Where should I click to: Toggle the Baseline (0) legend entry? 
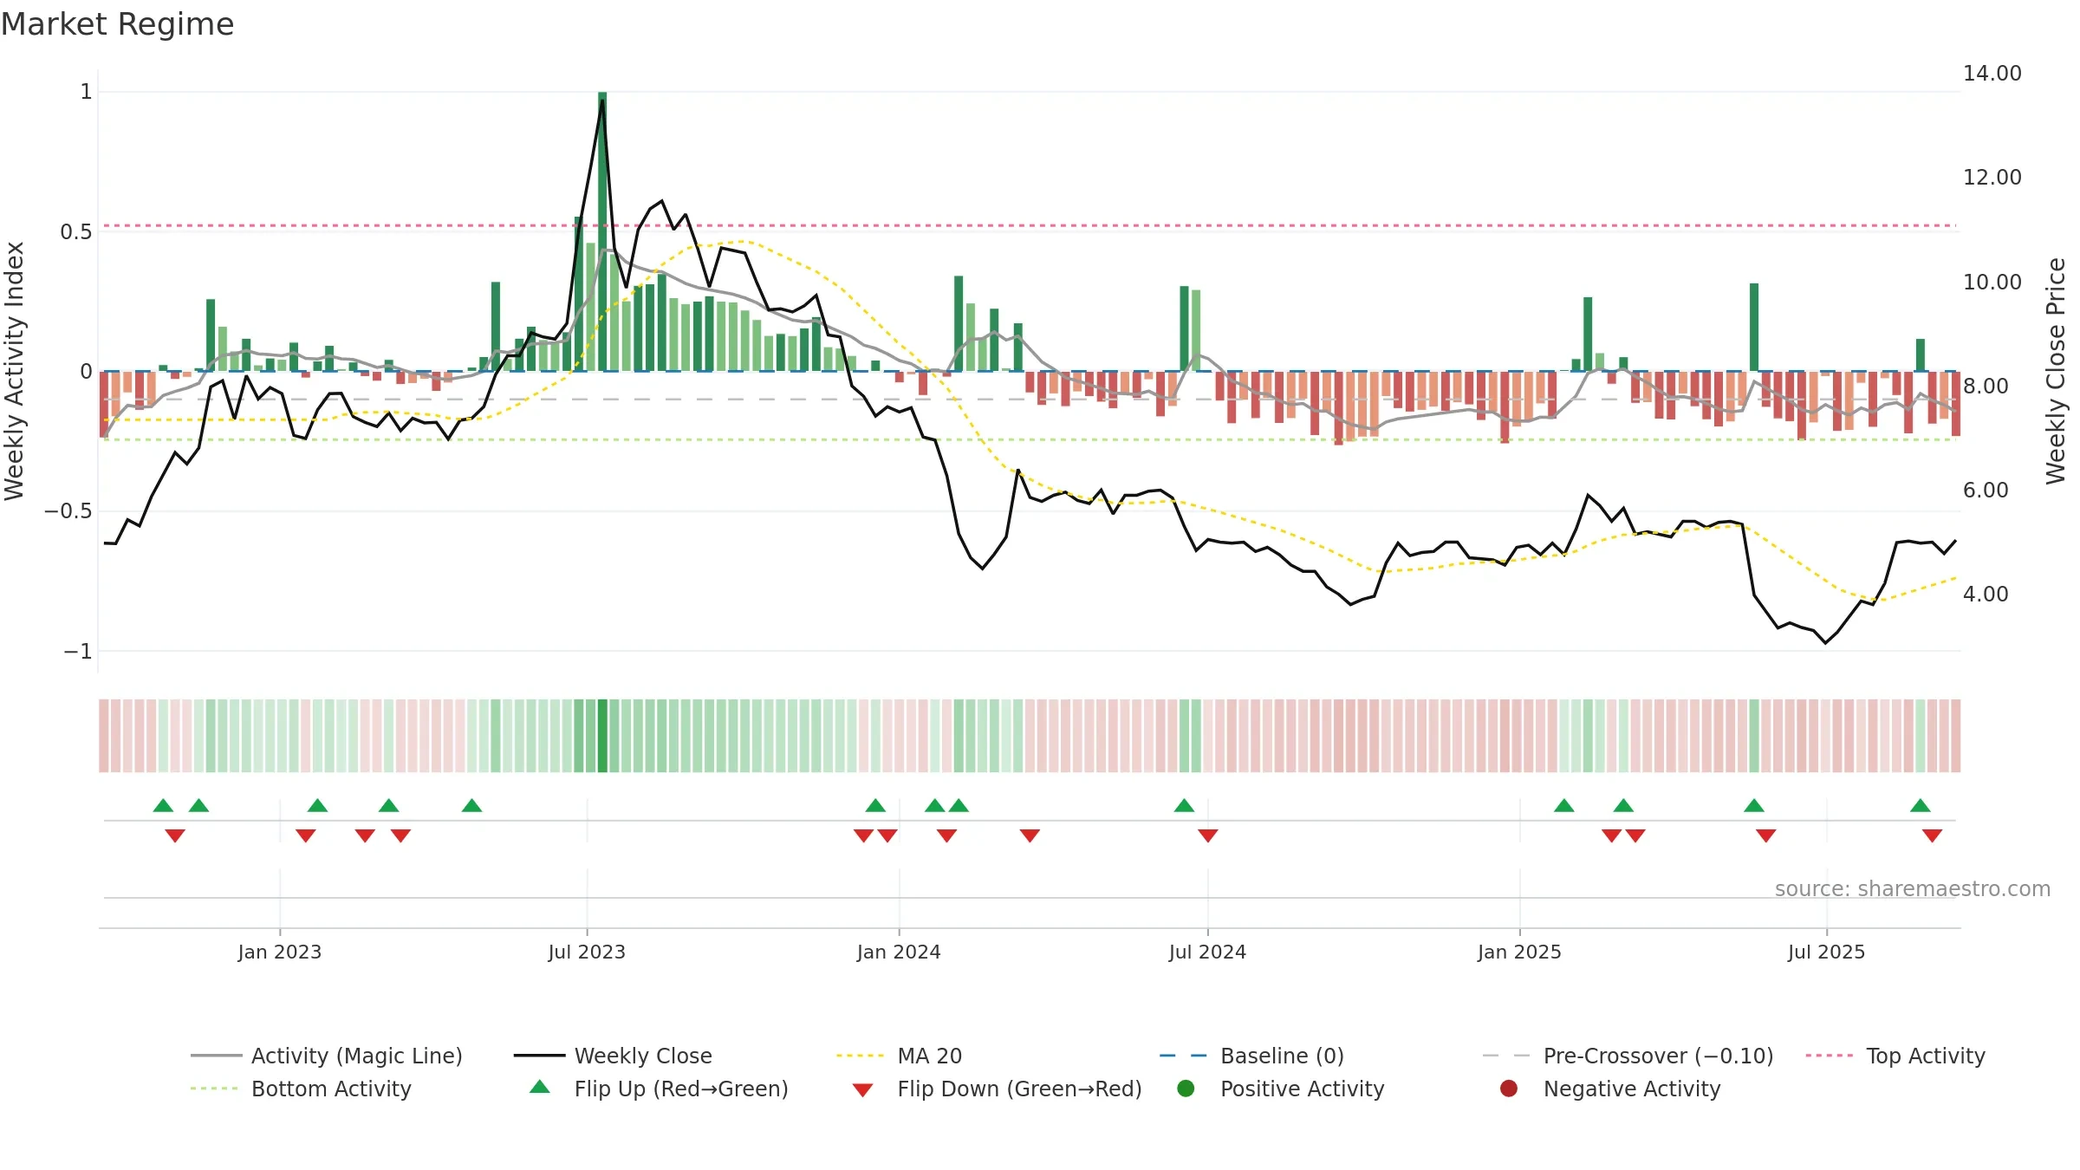[1251, 1056]
